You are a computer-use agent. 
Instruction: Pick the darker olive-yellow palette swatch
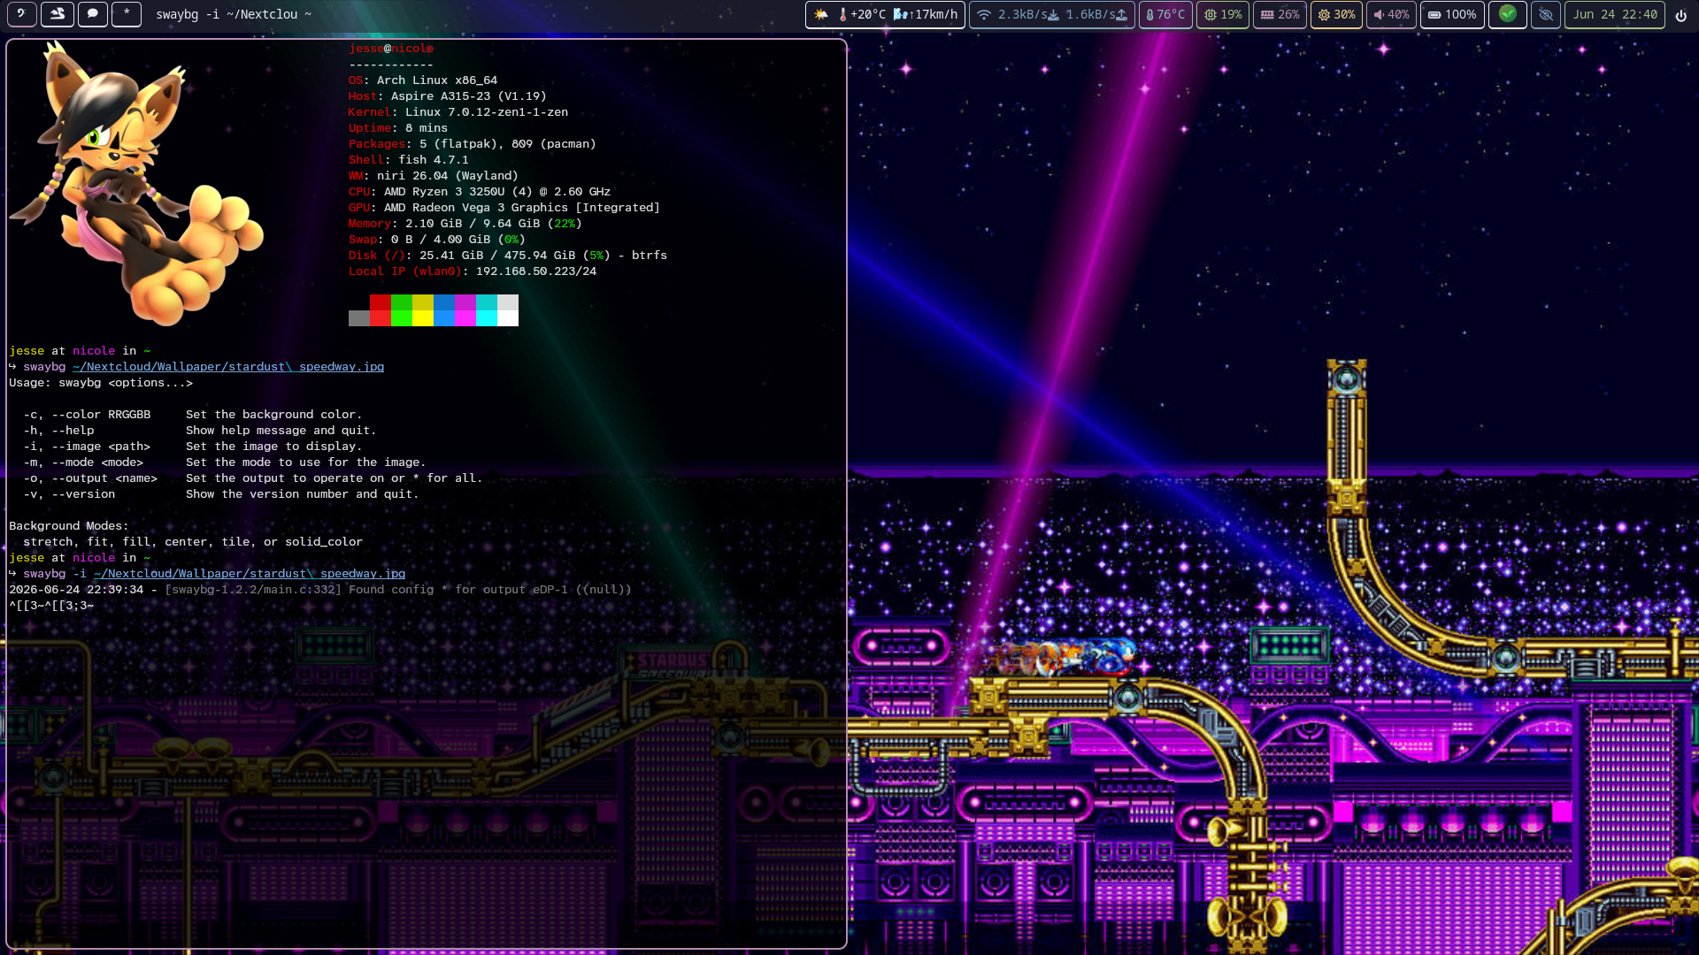click(423, 302)
